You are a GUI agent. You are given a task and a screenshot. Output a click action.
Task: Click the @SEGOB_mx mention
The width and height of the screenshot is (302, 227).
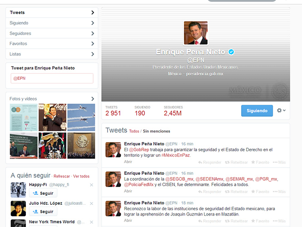179,179
